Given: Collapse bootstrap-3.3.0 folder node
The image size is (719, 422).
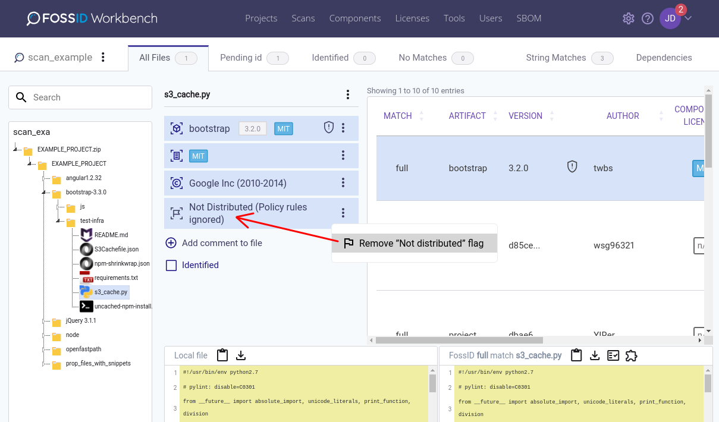Looking at the screenshot, I should [x=43, y=192].
